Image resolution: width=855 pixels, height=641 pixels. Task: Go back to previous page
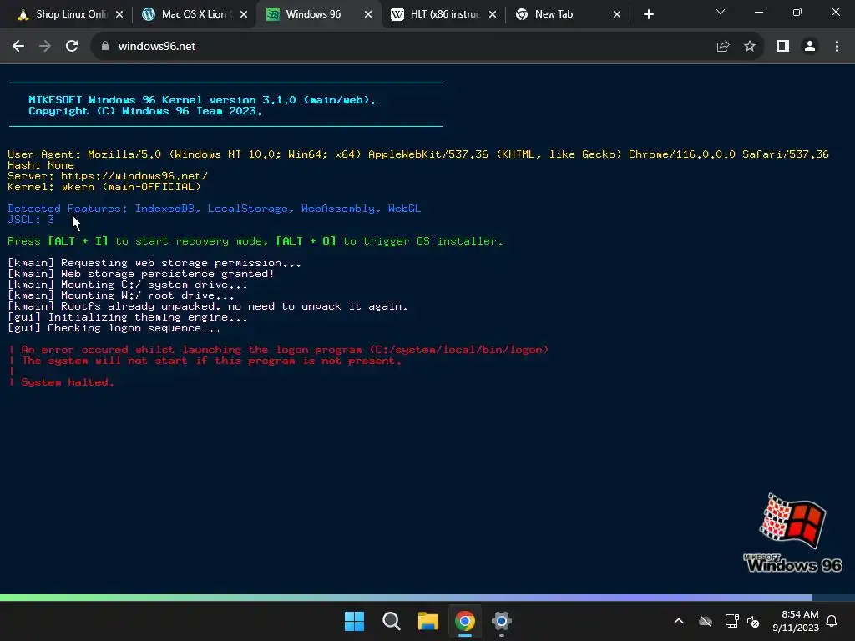tap(18, 47)
